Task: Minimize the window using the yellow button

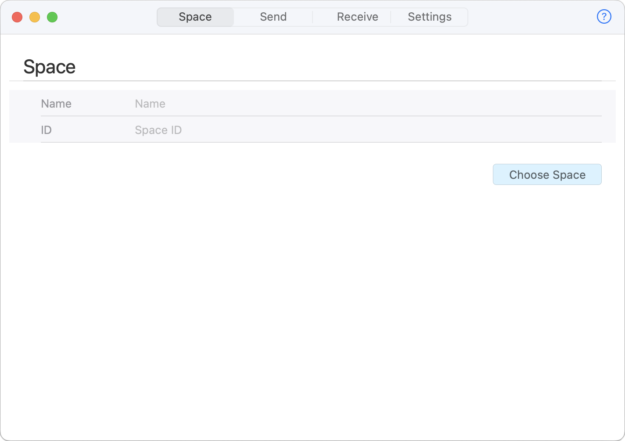Action: pyautogui.click(x=35, y=17)
